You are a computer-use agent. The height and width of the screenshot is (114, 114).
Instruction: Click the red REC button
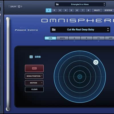(x=34, y=68)
